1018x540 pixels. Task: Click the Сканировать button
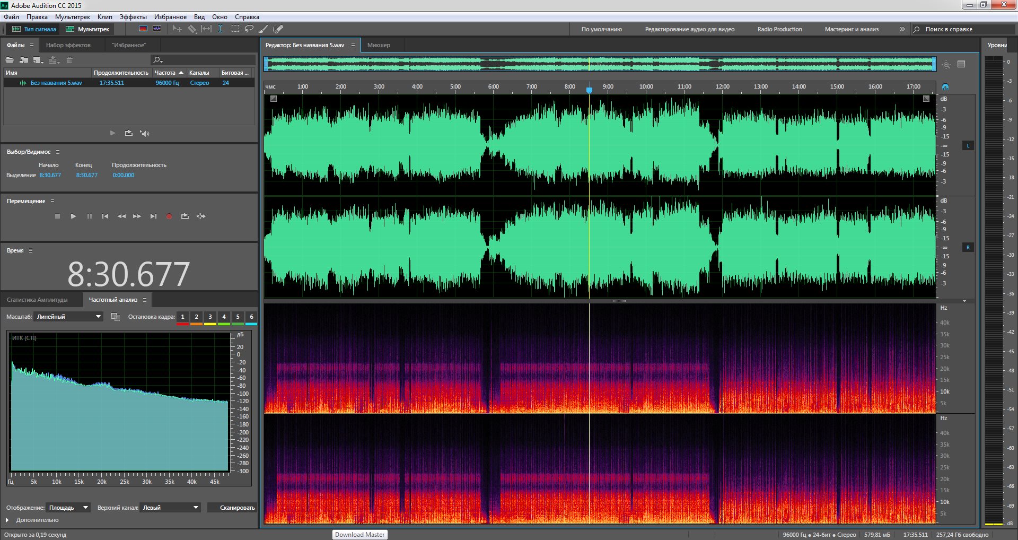coord(237,508)
